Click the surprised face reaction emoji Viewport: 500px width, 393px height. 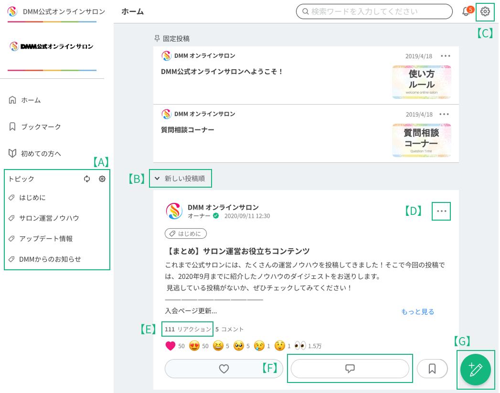click(x=280, y=346)
